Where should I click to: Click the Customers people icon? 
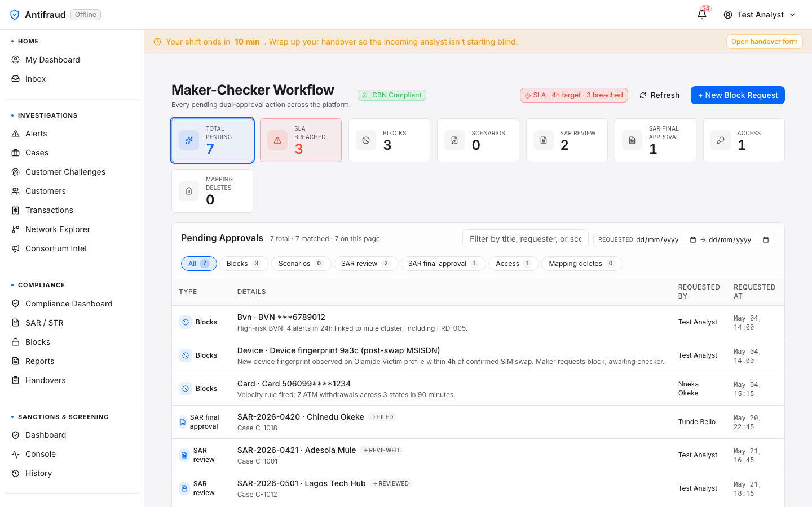16,191
